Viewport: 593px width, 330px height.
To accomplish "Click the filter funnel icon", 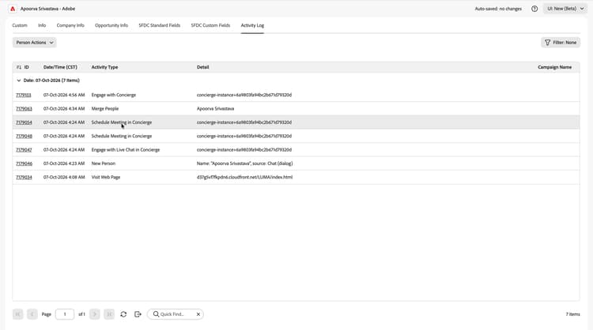I will point(547,43).
